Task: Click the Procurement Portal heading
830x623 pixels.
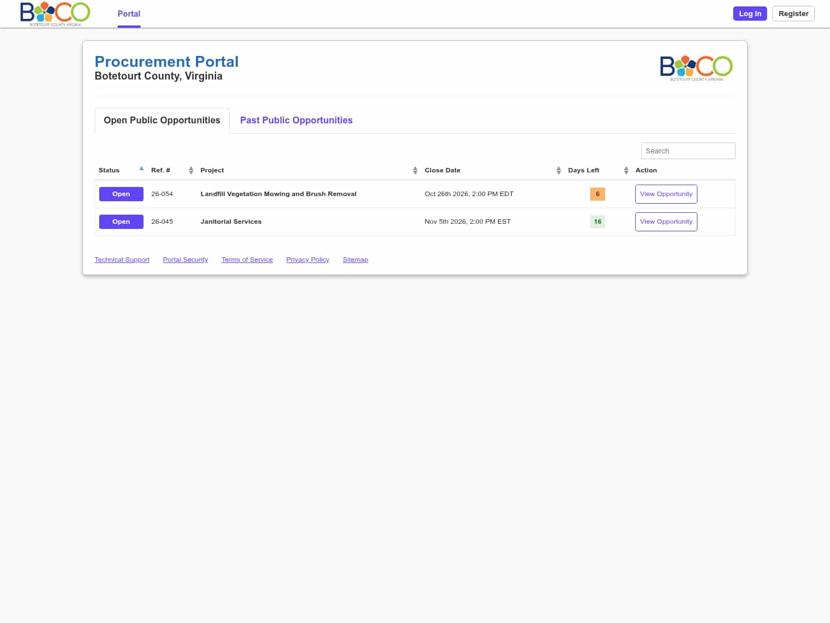Action: (167, 61)
